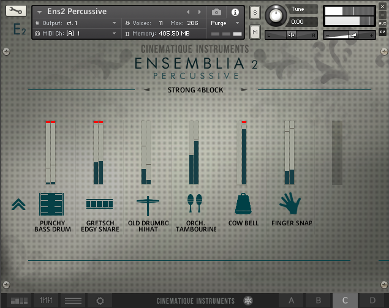Select the Cow Bell icon
Screen dimensions: 389x308
243,204
